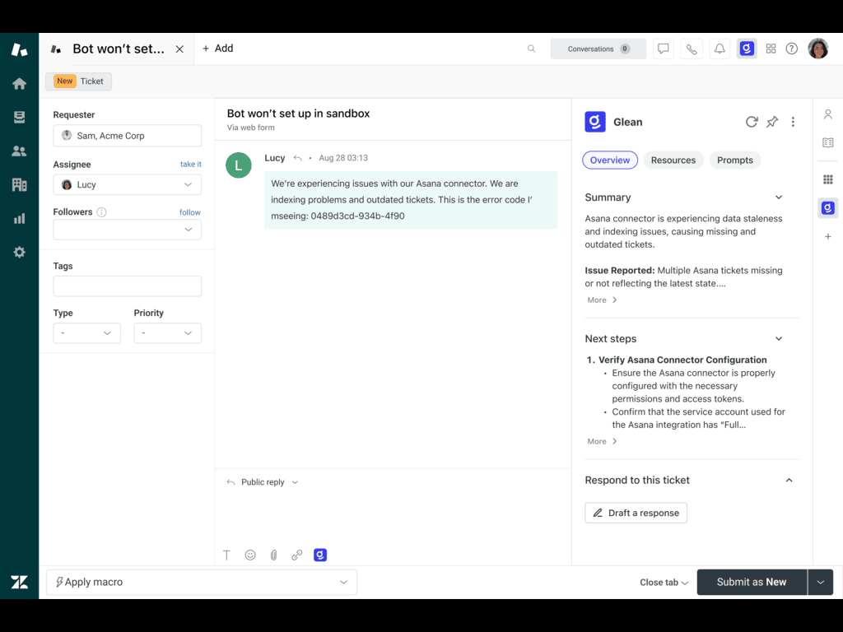Click the emoji picker icon
This screenshot has width=843, height=632.
[x=250, y=555]
